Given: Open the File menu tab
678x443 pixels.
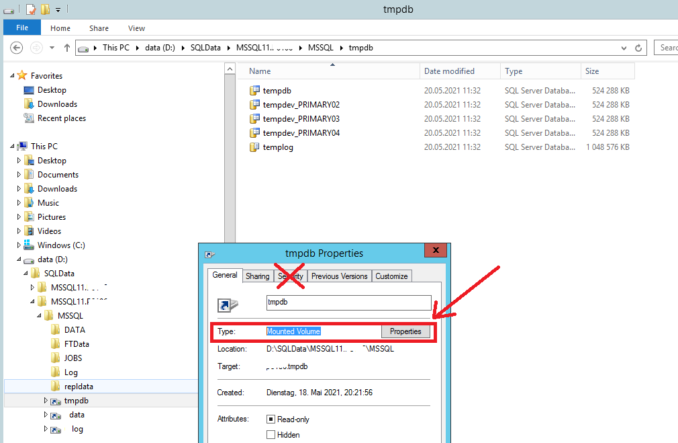Looking at the screenshot, I should coord(22,28).
